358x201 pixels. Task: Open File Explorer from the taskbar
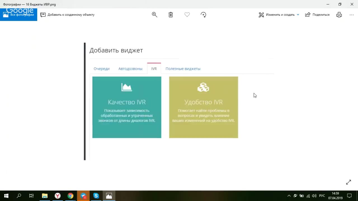[x=45, y=196]
